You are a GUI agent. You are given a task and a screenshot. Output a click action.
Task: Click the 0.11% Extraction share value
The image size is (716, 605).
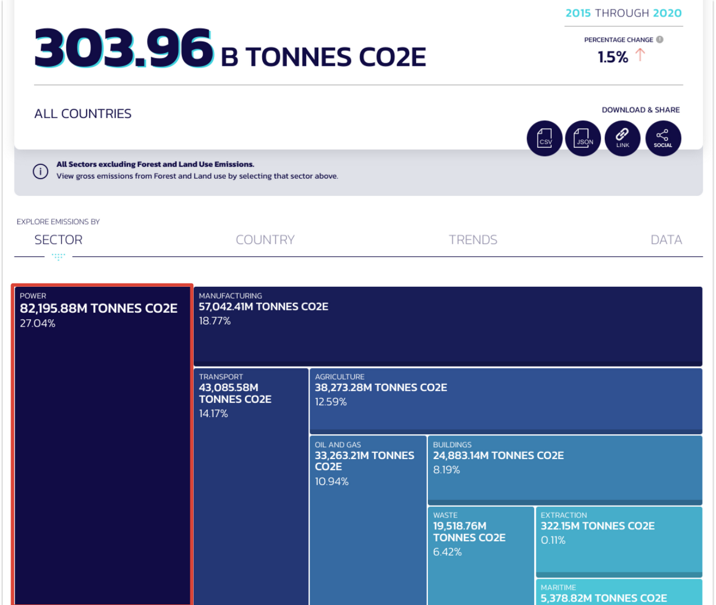tap(553, 541)
